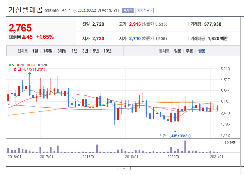Click the 거래량 value 577,938

tap(213, 24)
